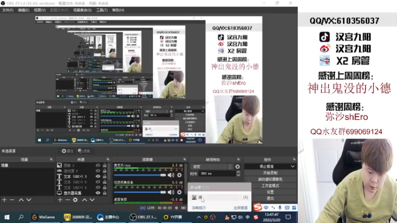Add a source with plus icon

pos(60,200)
